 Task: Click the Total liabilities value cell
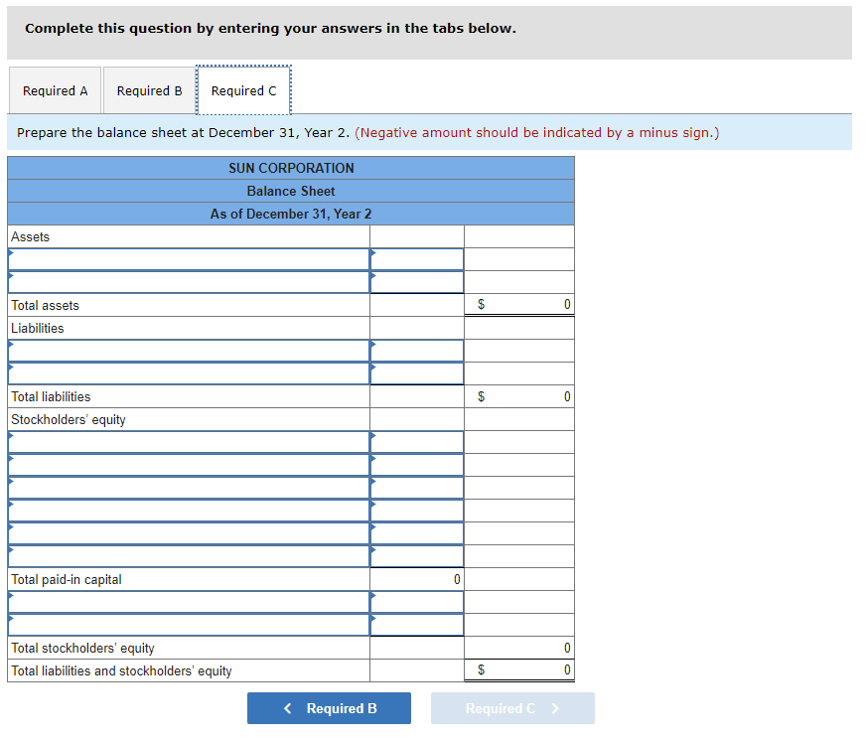[x=519, y=396]
